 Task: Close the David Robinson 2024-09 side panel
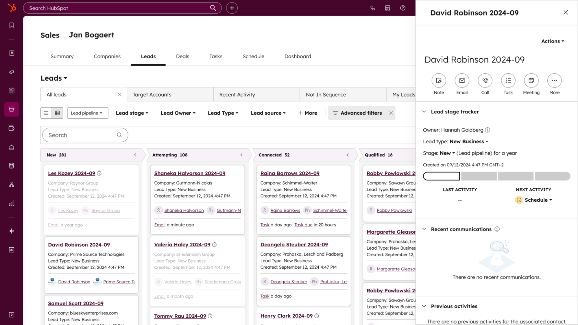pos(566,12)
